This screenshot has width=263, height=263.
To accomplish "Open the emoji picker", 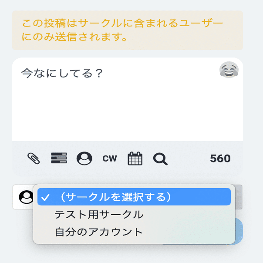I will coord(229,70).
